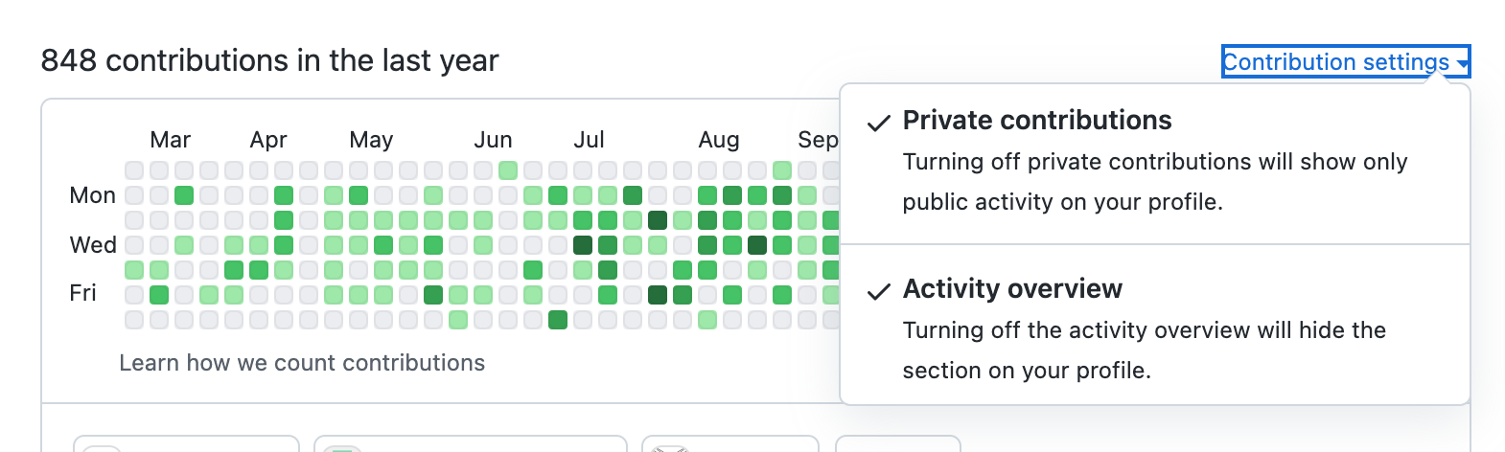Toggle the Private contributions option

click(1155, 163)
